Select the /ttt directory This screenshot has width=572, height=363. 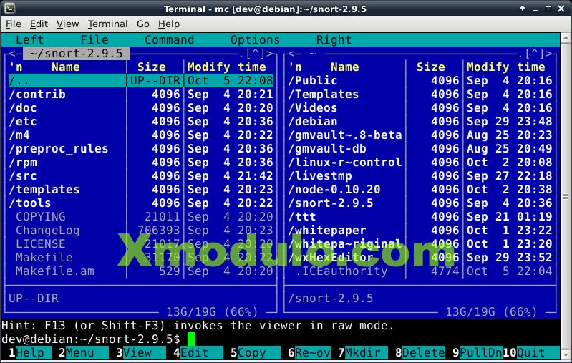pos(420,217)
